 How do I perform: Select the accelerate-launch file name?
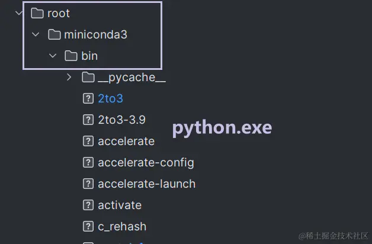click(146, 184)
